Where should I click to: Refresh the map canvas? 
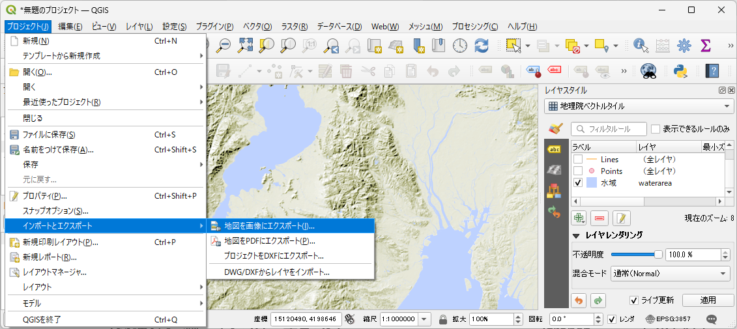click(482, 45)
